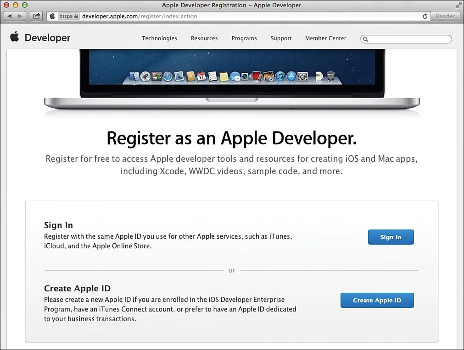Click the iPhoto icon in dock image
Viewport: 464px width, 350px height.
(x=268, y=77)
